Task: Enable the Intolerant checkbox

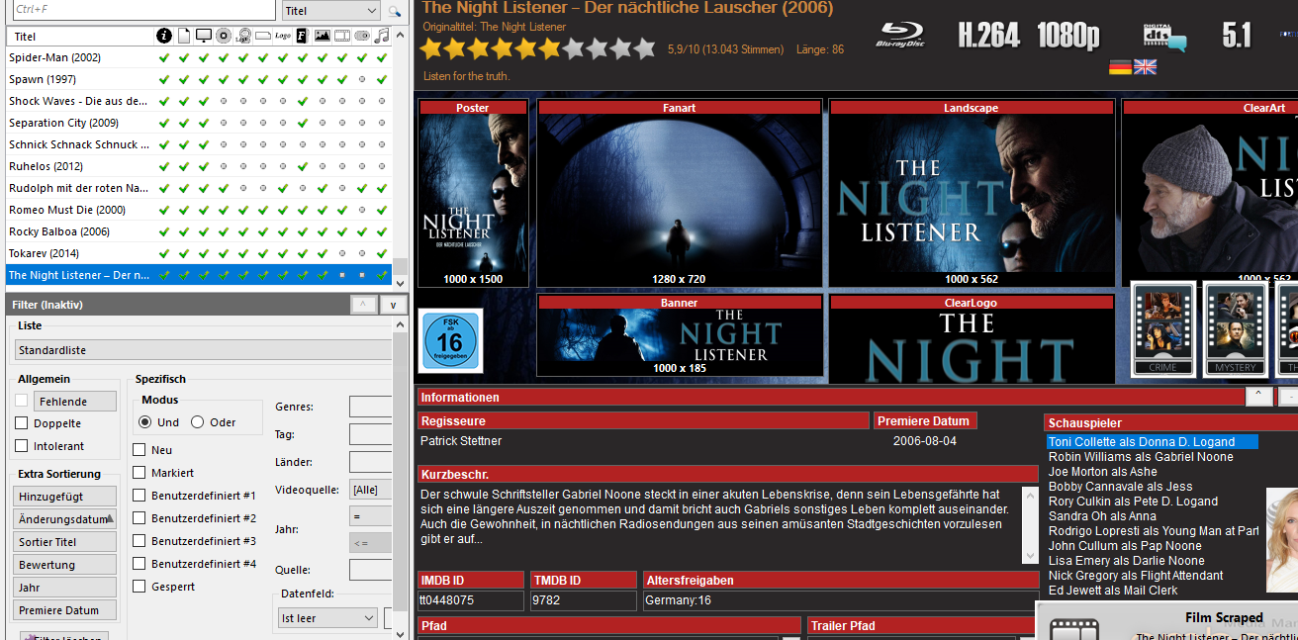Action: (x=22, y=446)
